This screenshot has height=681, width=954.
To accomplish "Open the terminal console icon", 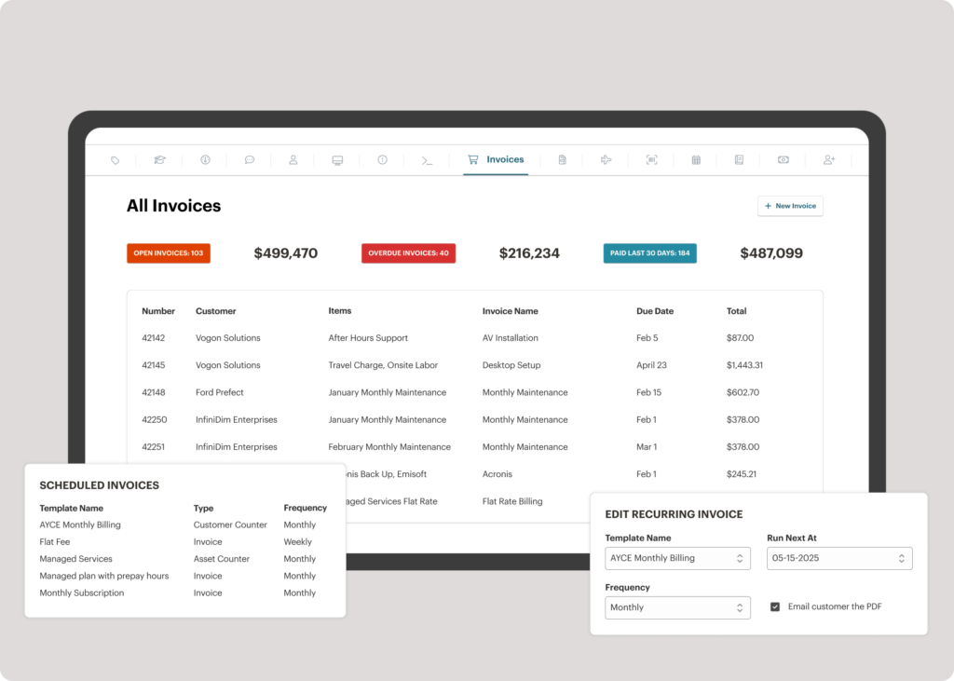I will click(427, 159).
